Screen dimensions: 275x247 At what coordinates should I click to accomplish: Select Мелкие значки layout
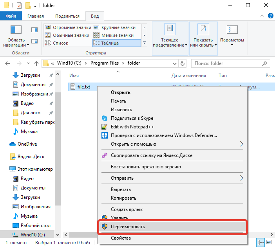(x=114, y=35)
